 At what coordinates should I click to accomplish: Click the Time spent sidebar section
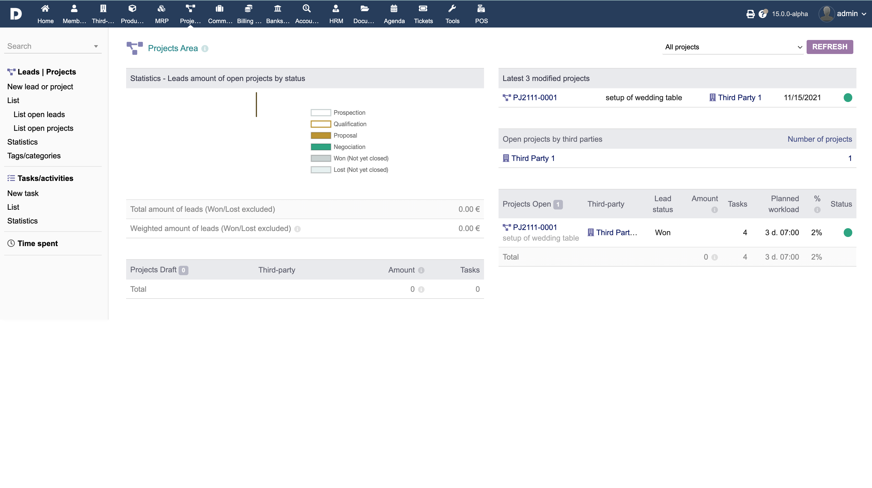pos(38,243)
